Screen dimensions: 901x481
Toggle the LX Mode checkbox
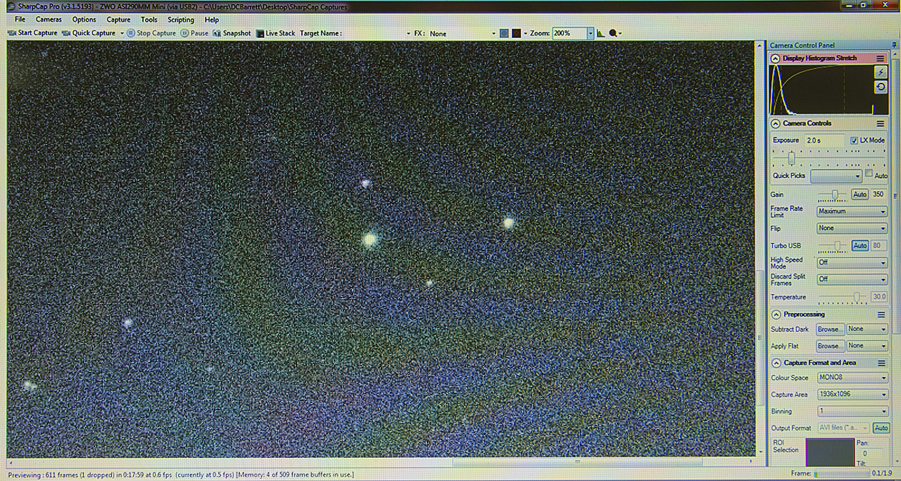(854, 140)
